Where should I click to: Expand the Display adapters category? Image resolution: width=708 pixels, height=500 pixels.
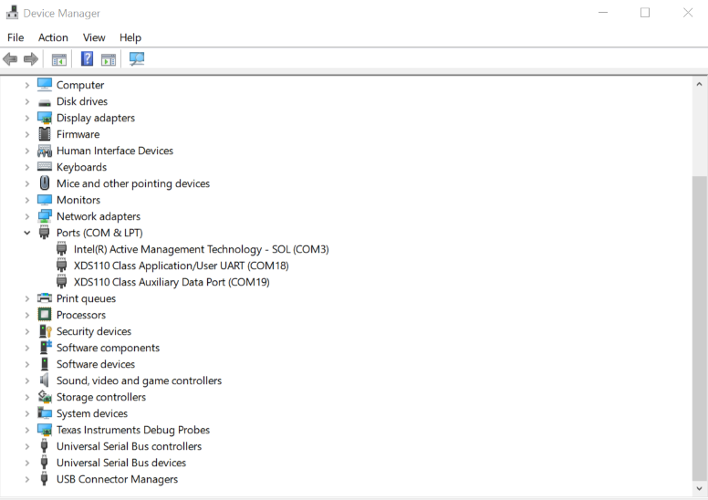(27, 118)
